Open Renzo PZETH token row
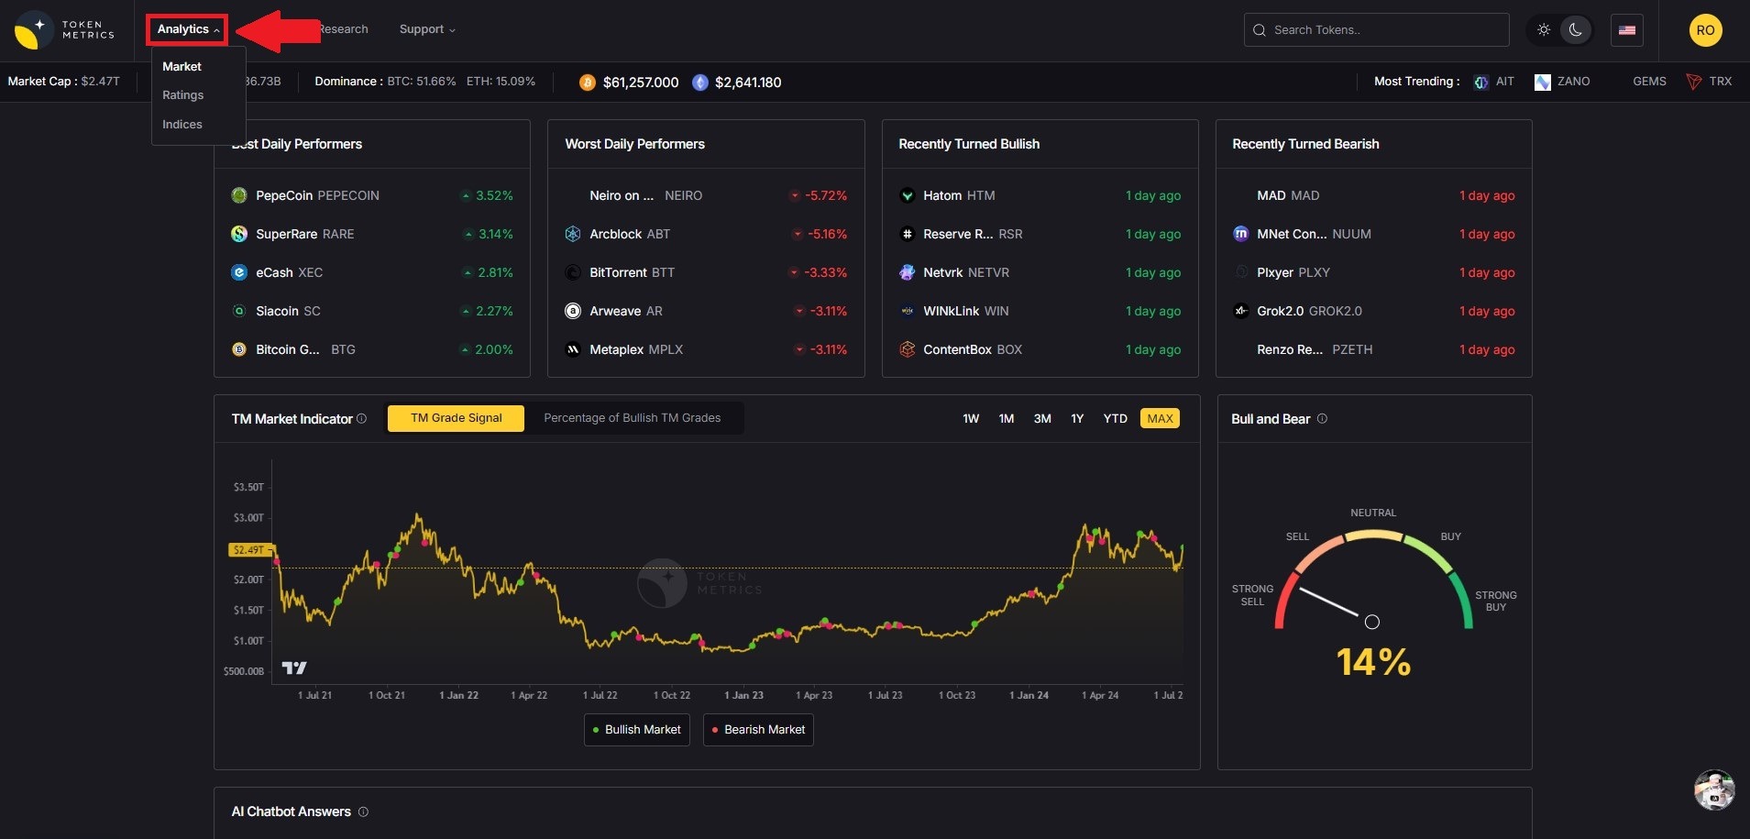The height and width of the screenshot is (839, 1750). [1373, 349]
